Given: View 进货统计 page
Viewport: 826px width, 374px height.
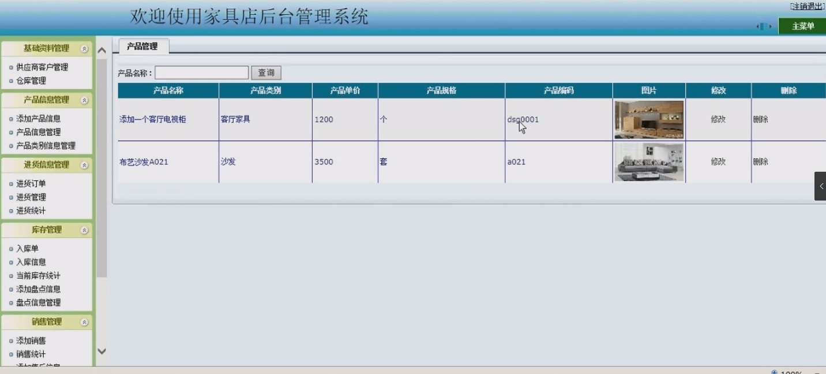Looking at the screenshot, I should [31, 211].
